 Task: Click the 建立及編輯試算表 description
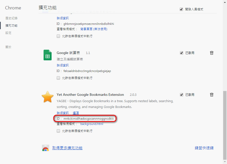pyautogui.click(x=70, y=59)
